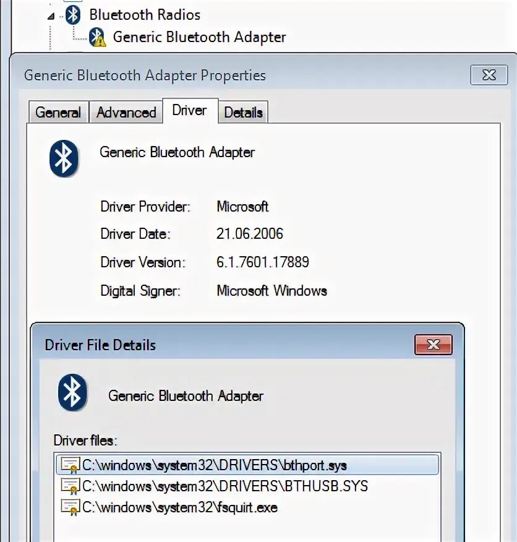Click the Generic Bluetooth Adapter warning icon
The image size is (517, 542).
pyautogui.click(x=97, y=37)
